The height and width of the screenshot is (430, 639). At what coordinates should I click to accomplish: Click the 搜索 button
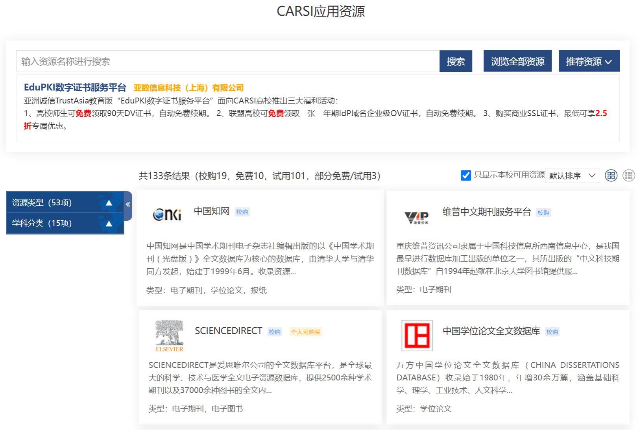click(456, 61)
